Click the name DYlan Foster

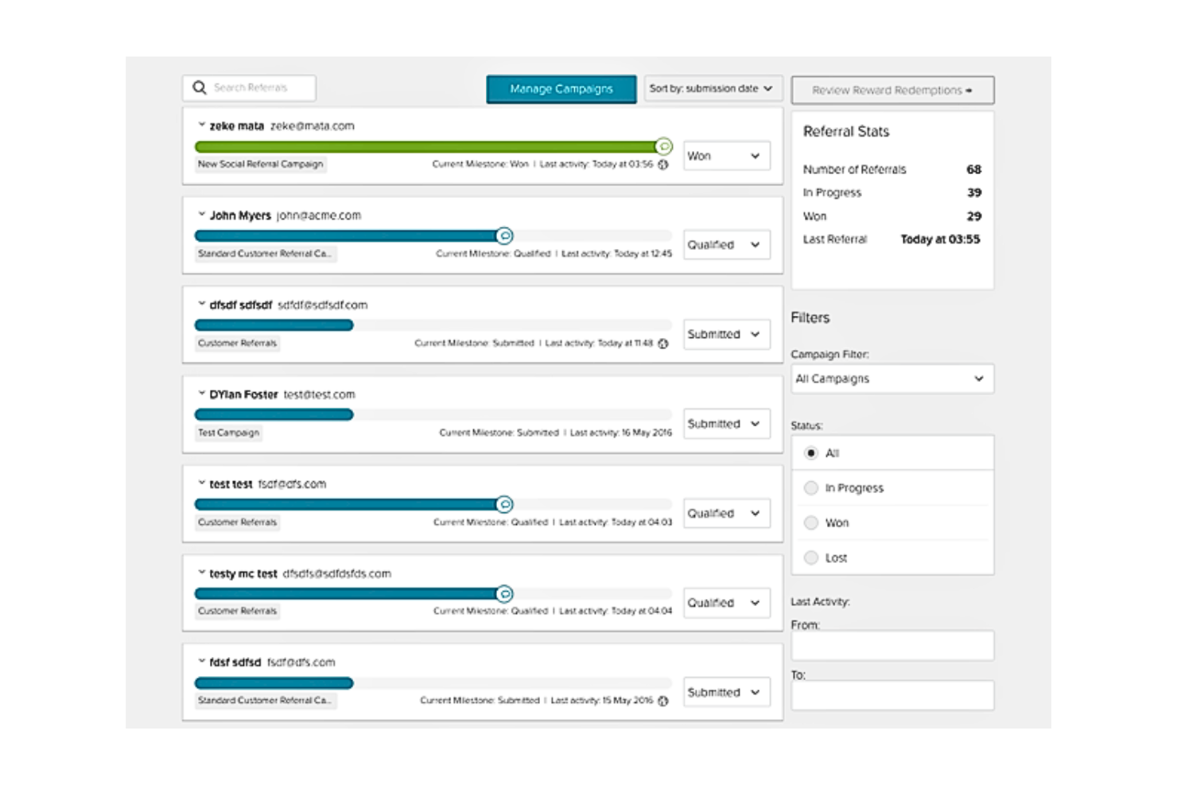tap(243, 394)
